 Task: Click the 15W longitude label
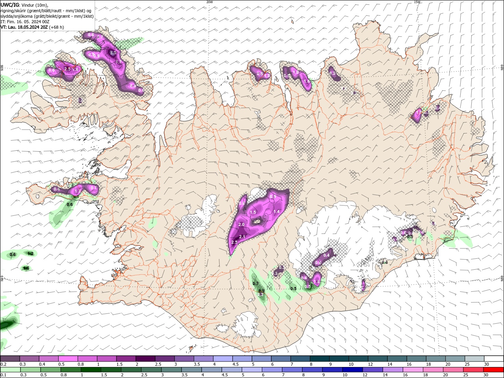tap(417, 2)
